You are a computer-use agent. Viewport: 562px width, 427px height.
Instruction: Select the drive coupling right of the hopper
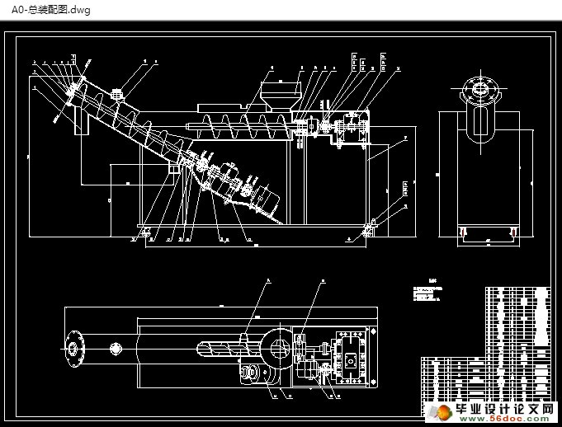click(x=314, y=126)
